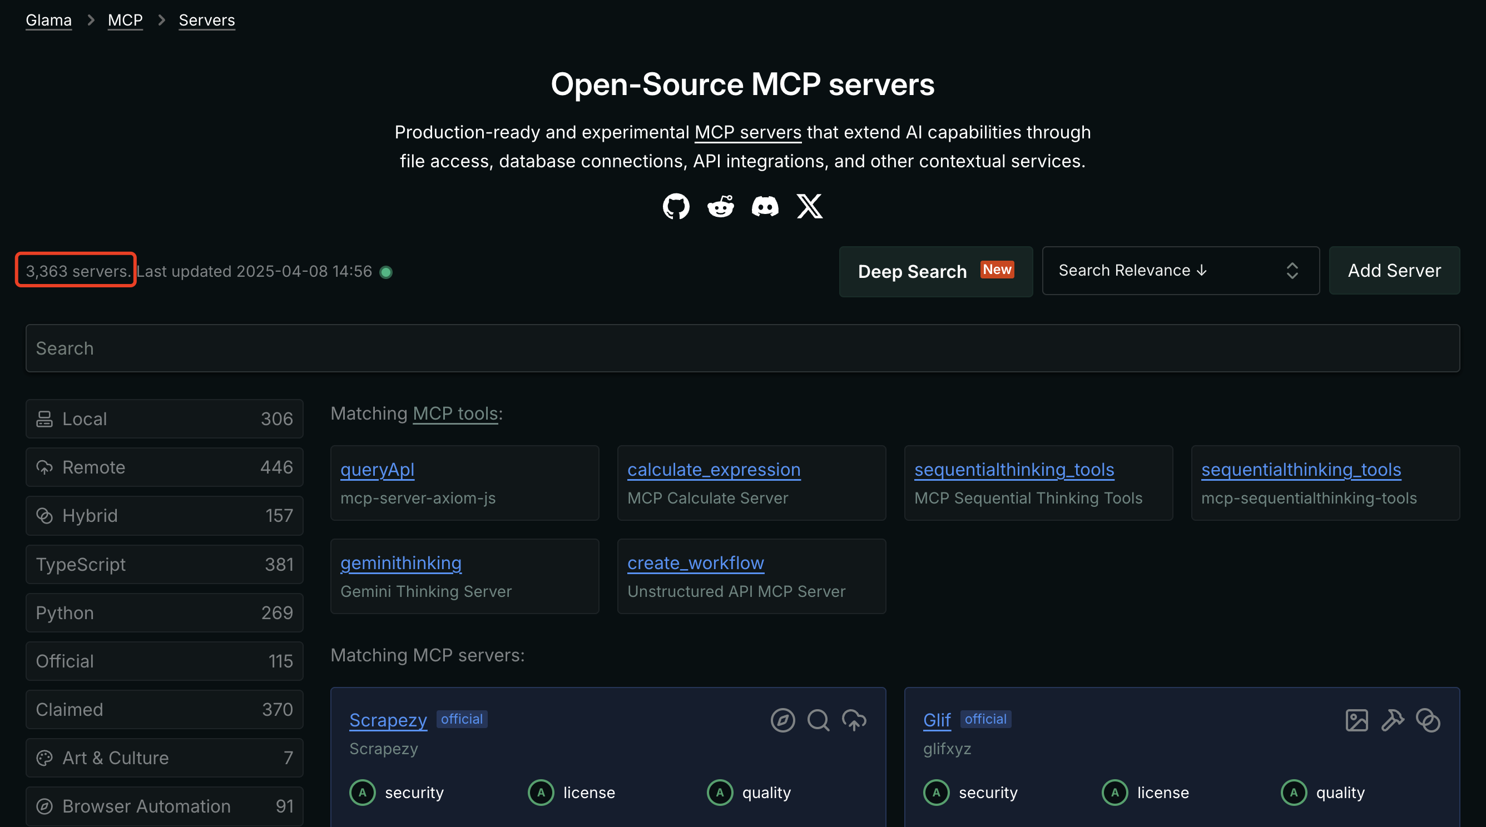The height and width of the screenshot is (827, 1486).
Task: Open the Search Relevance sort dropdown
Action: point(1181,271)
